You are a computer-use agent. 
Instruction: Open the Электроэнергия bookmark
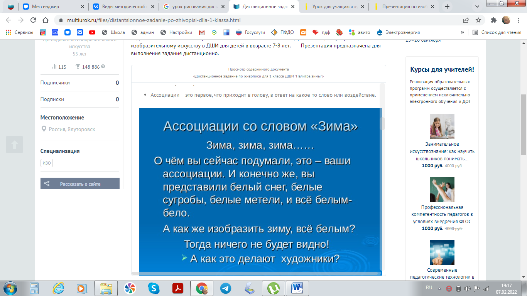(x=398, y=32)
